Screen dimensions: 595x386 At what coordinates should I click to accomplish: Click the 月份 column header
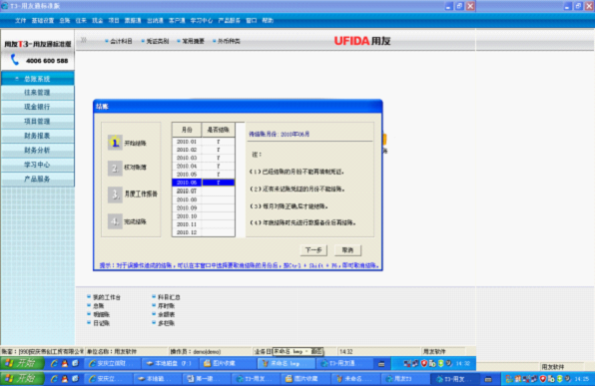(x=187, y=130)
